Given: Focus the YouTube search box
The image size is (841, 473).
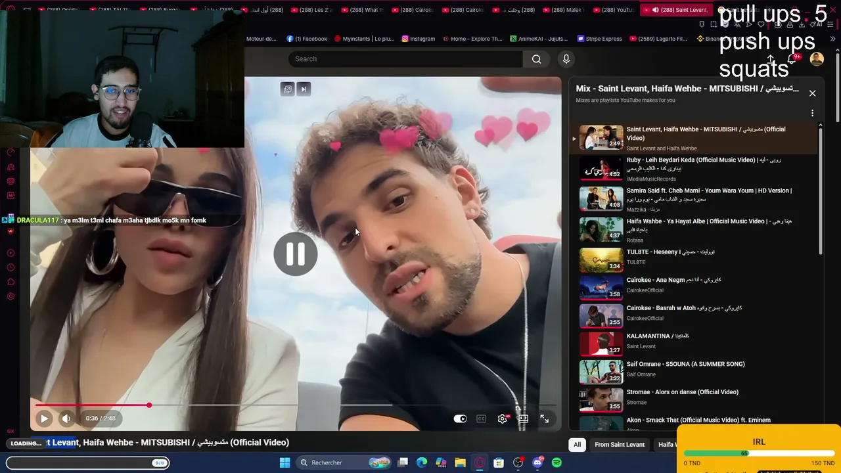Looking at the screenshot, I should (x=405, y=59).
